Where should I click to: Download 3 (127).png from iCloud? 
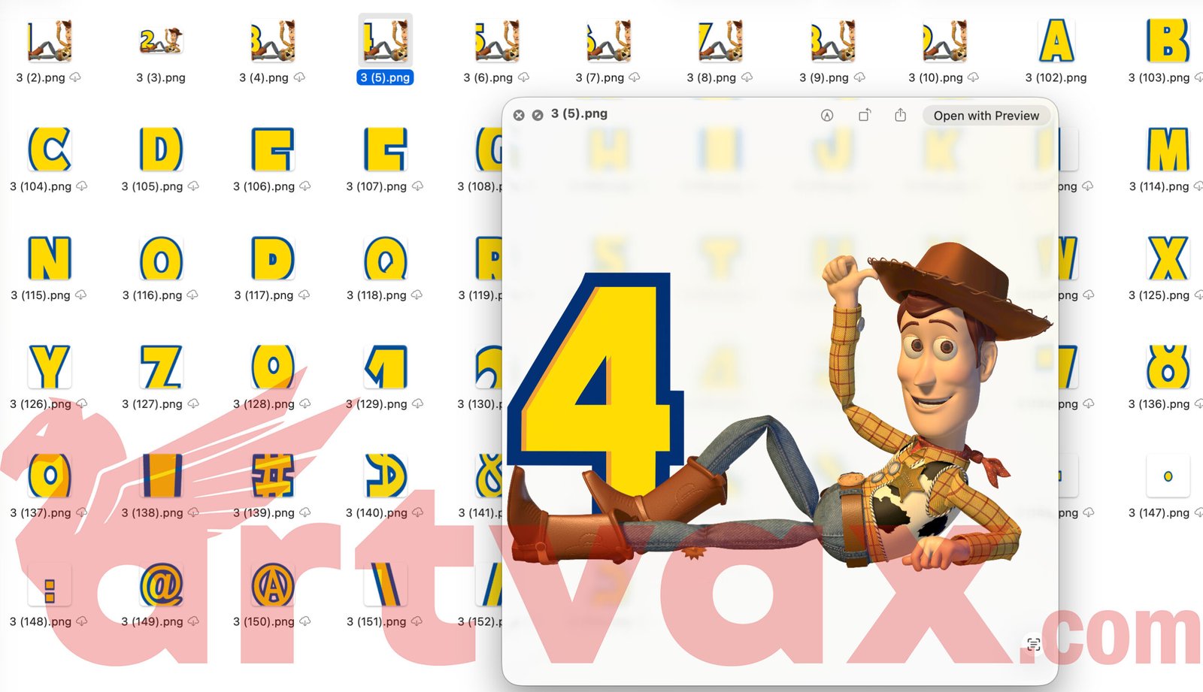[x=194, y=404]
